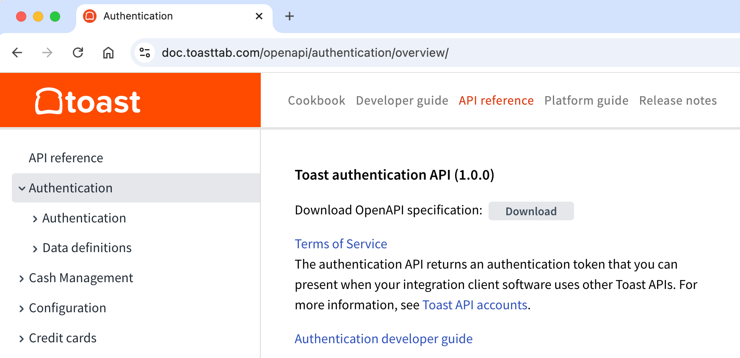The height and width of the screenshot is (358, 740).
Task: Follow the Toast API accounts link
Action: pos(475,305)
